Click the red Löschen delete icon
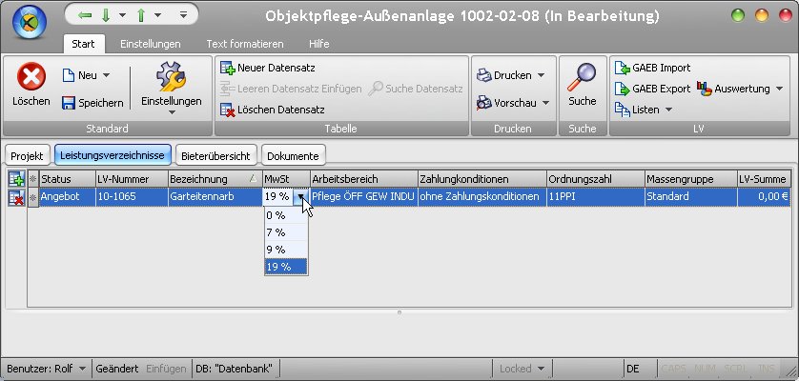The height and width of the screenshot is (381, 799). (31, 76)
